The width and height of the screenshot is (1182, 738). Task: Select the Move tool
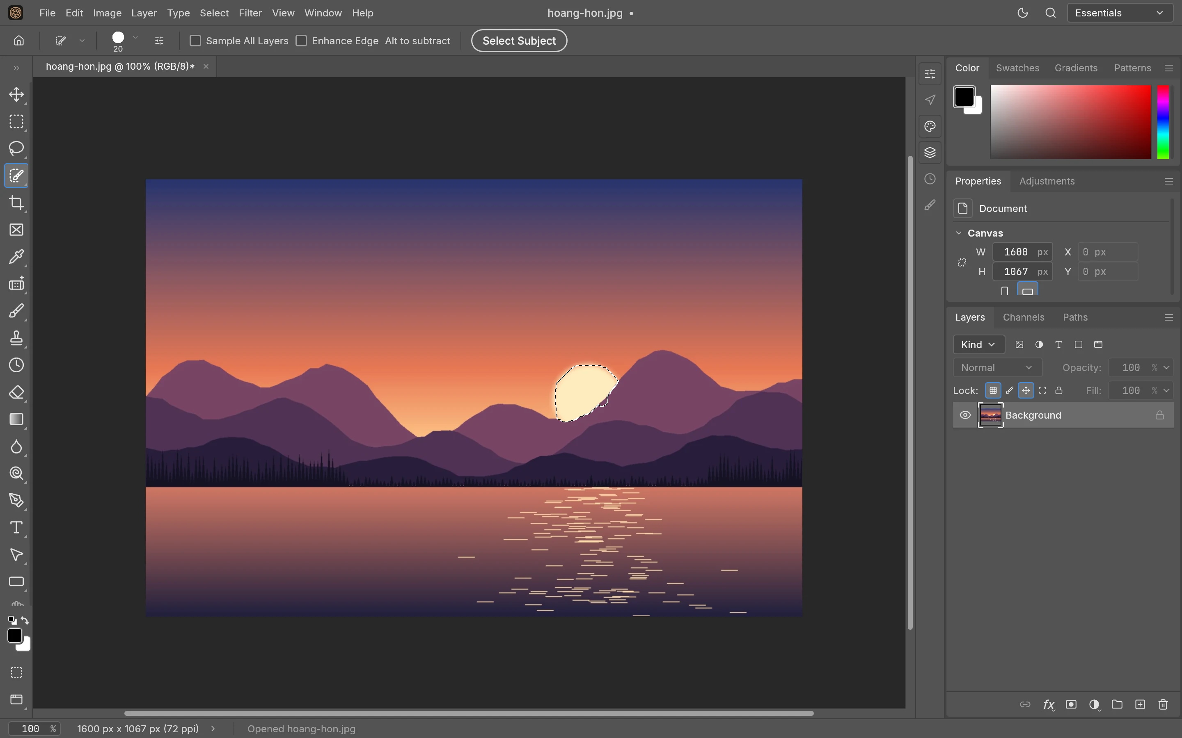tap(16, 94)
